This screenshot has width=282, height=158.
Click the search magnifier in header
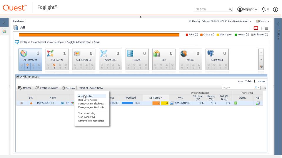pyautogui.click(x=230, y=9)
